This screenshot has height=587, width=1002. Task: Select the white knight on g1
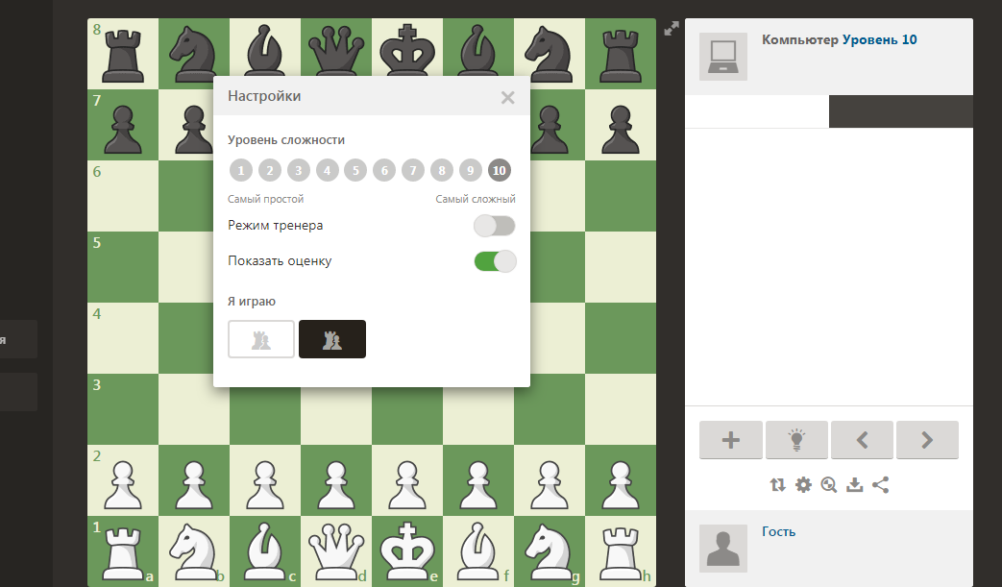click(549, 551)
